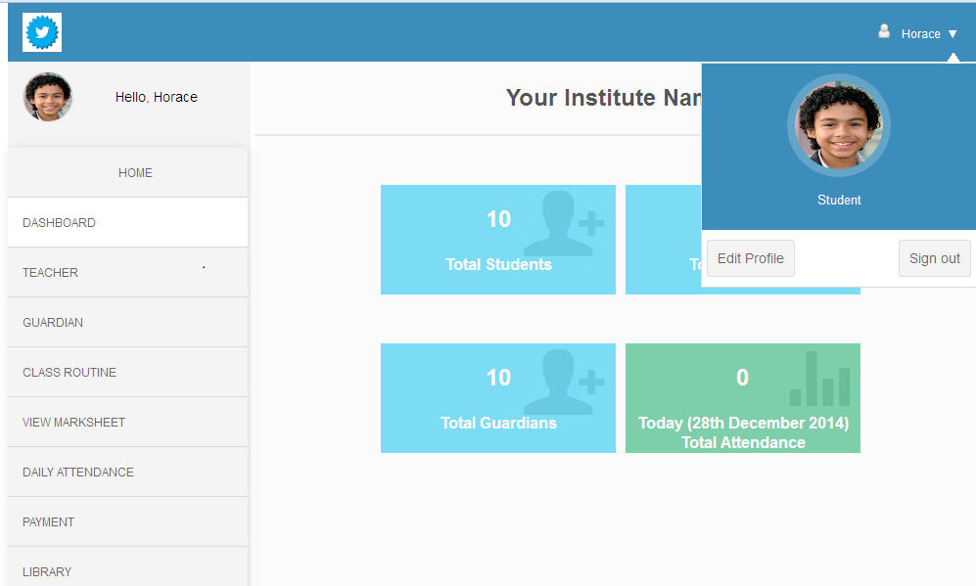Click the person-plus icon on Total Students
The height and width of the screenshot is (586, 976).
(x=564, y=224)
